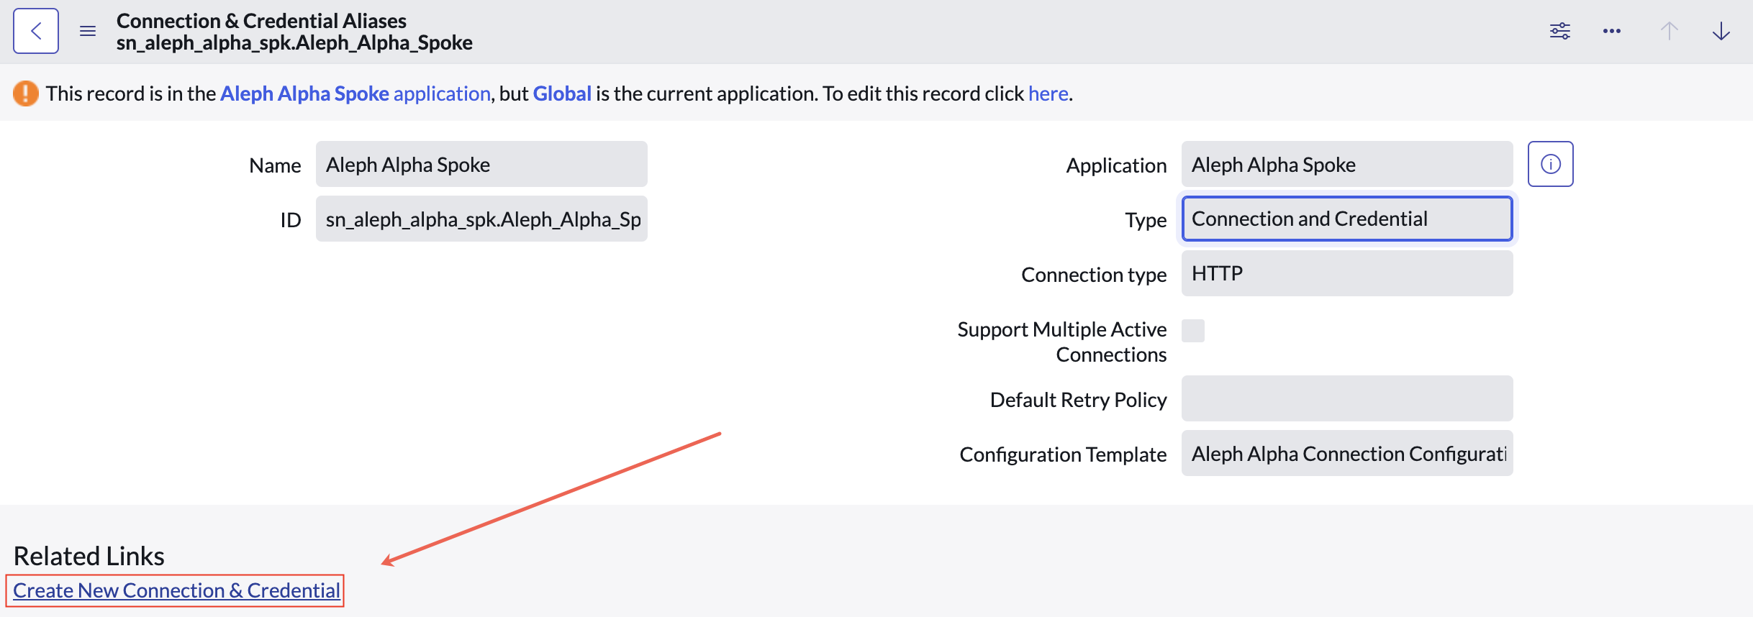Go to next record down arrow
1753x617 pixels.
(1721, 31)
